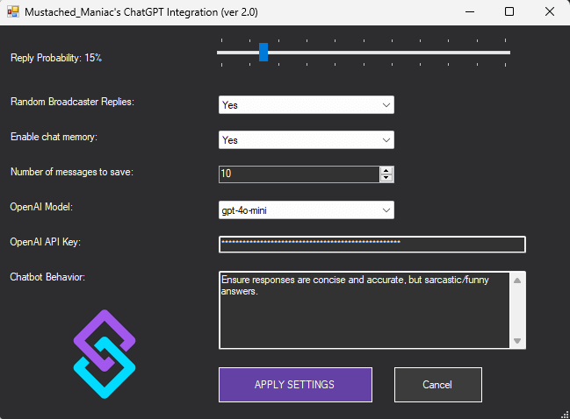This screenshot has width=570, height=419.
Task: Click the app icon in title bar
Action: point(13,13)
